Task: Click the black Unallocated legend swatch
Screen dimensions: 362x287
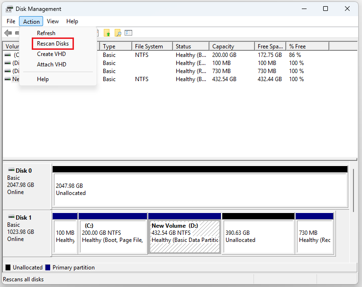Action: (x=8, y=268)
